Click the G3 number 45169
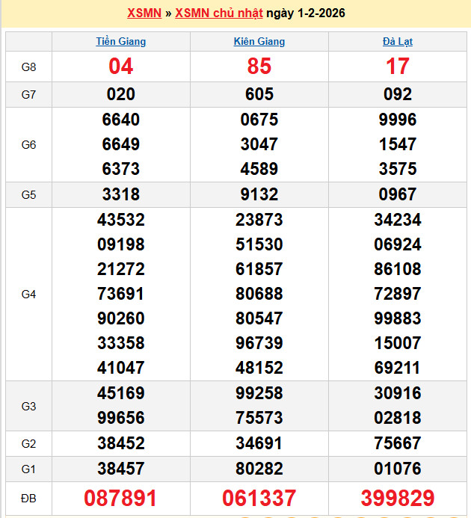The width and height of the screenshot is (471, 518). (x=121, y=393)
